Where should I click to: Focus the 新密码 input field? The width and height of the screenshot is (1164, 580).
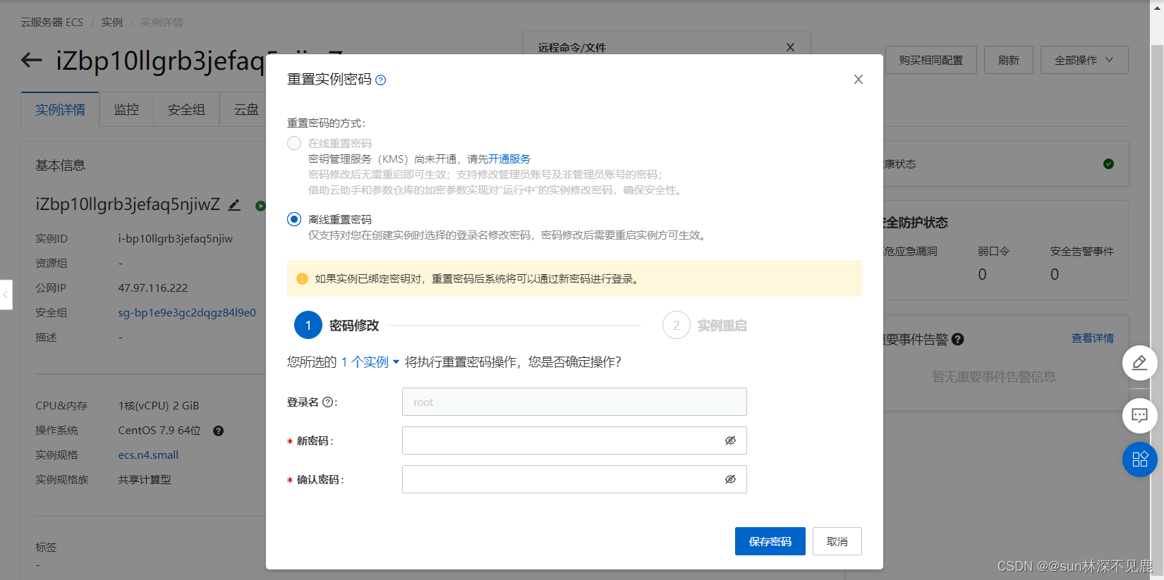(x=574, y=440)
